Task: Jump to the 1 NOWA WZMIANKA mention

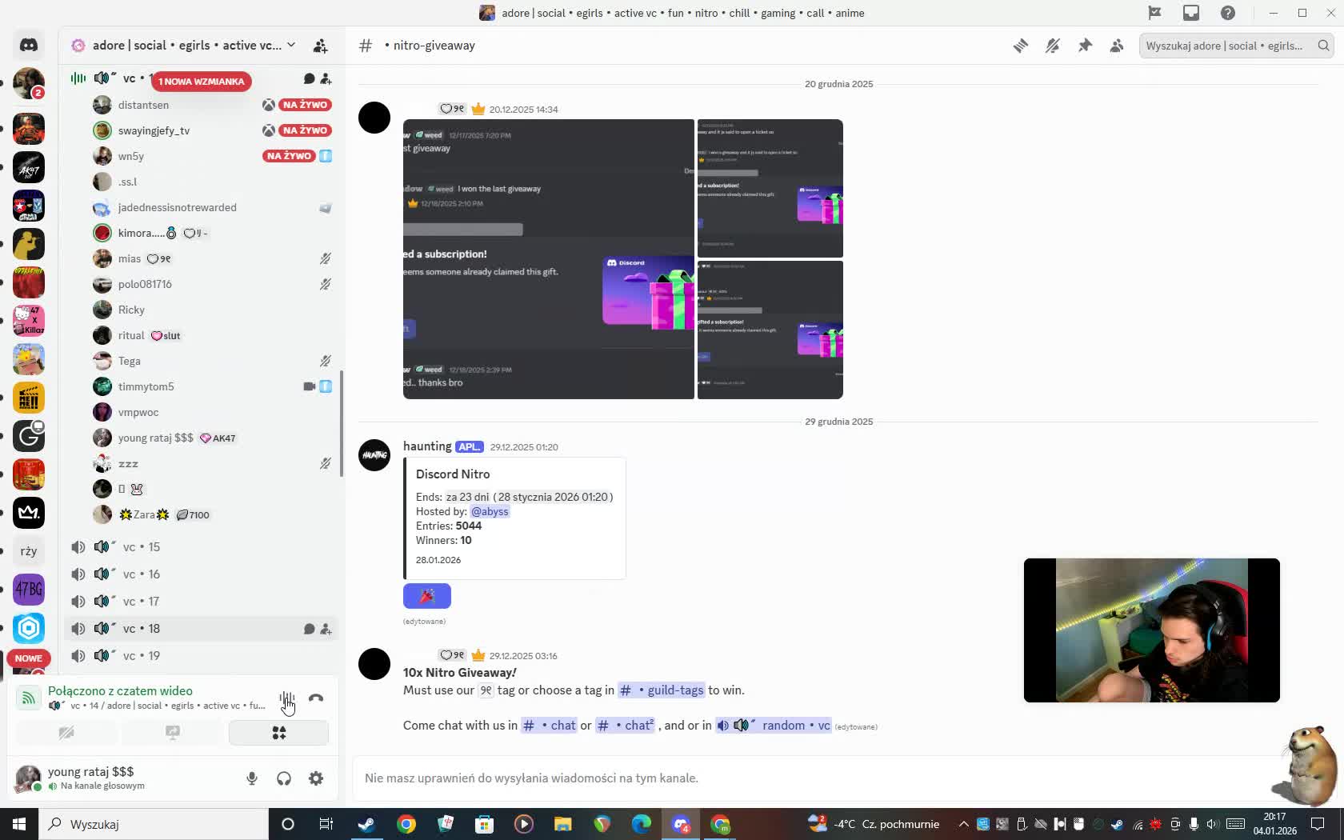Action: pos(201,81)
